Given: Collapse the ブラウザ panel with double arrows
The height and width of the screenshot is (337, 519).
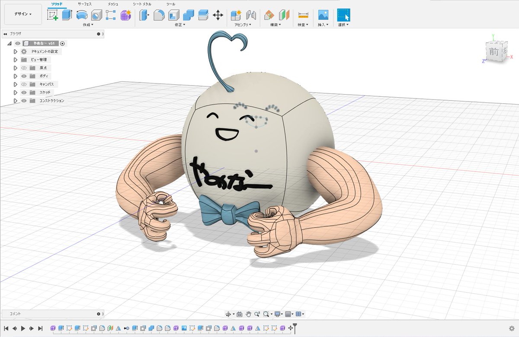Looking at the screenshot, I should pyautogui.click(x=5, y=34).
